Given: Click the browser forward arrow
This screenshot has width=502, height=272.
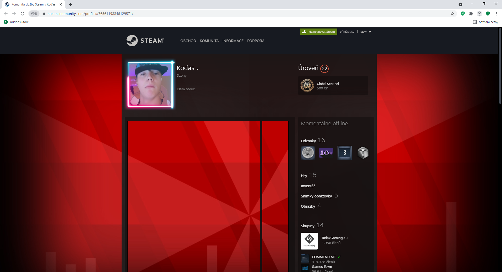Looking at the screenshot, I should click(14, 14).
